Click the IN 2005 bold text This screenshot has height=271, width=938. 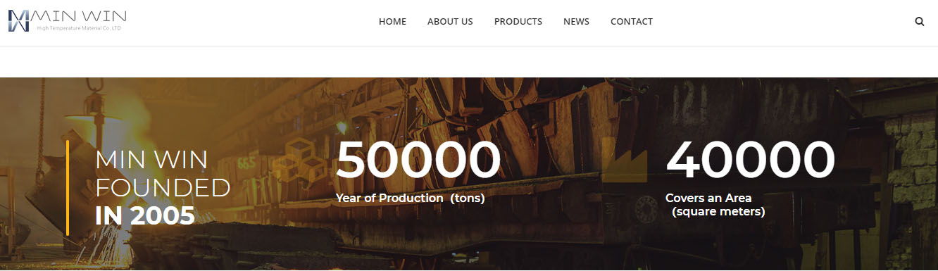(x=145, y=216)
